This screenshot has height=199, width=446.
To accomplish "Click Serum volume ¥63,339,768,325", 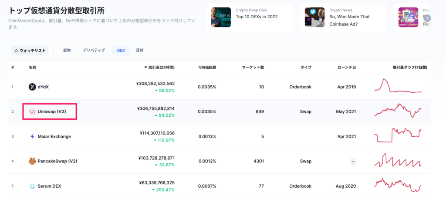I will [157, 182].
